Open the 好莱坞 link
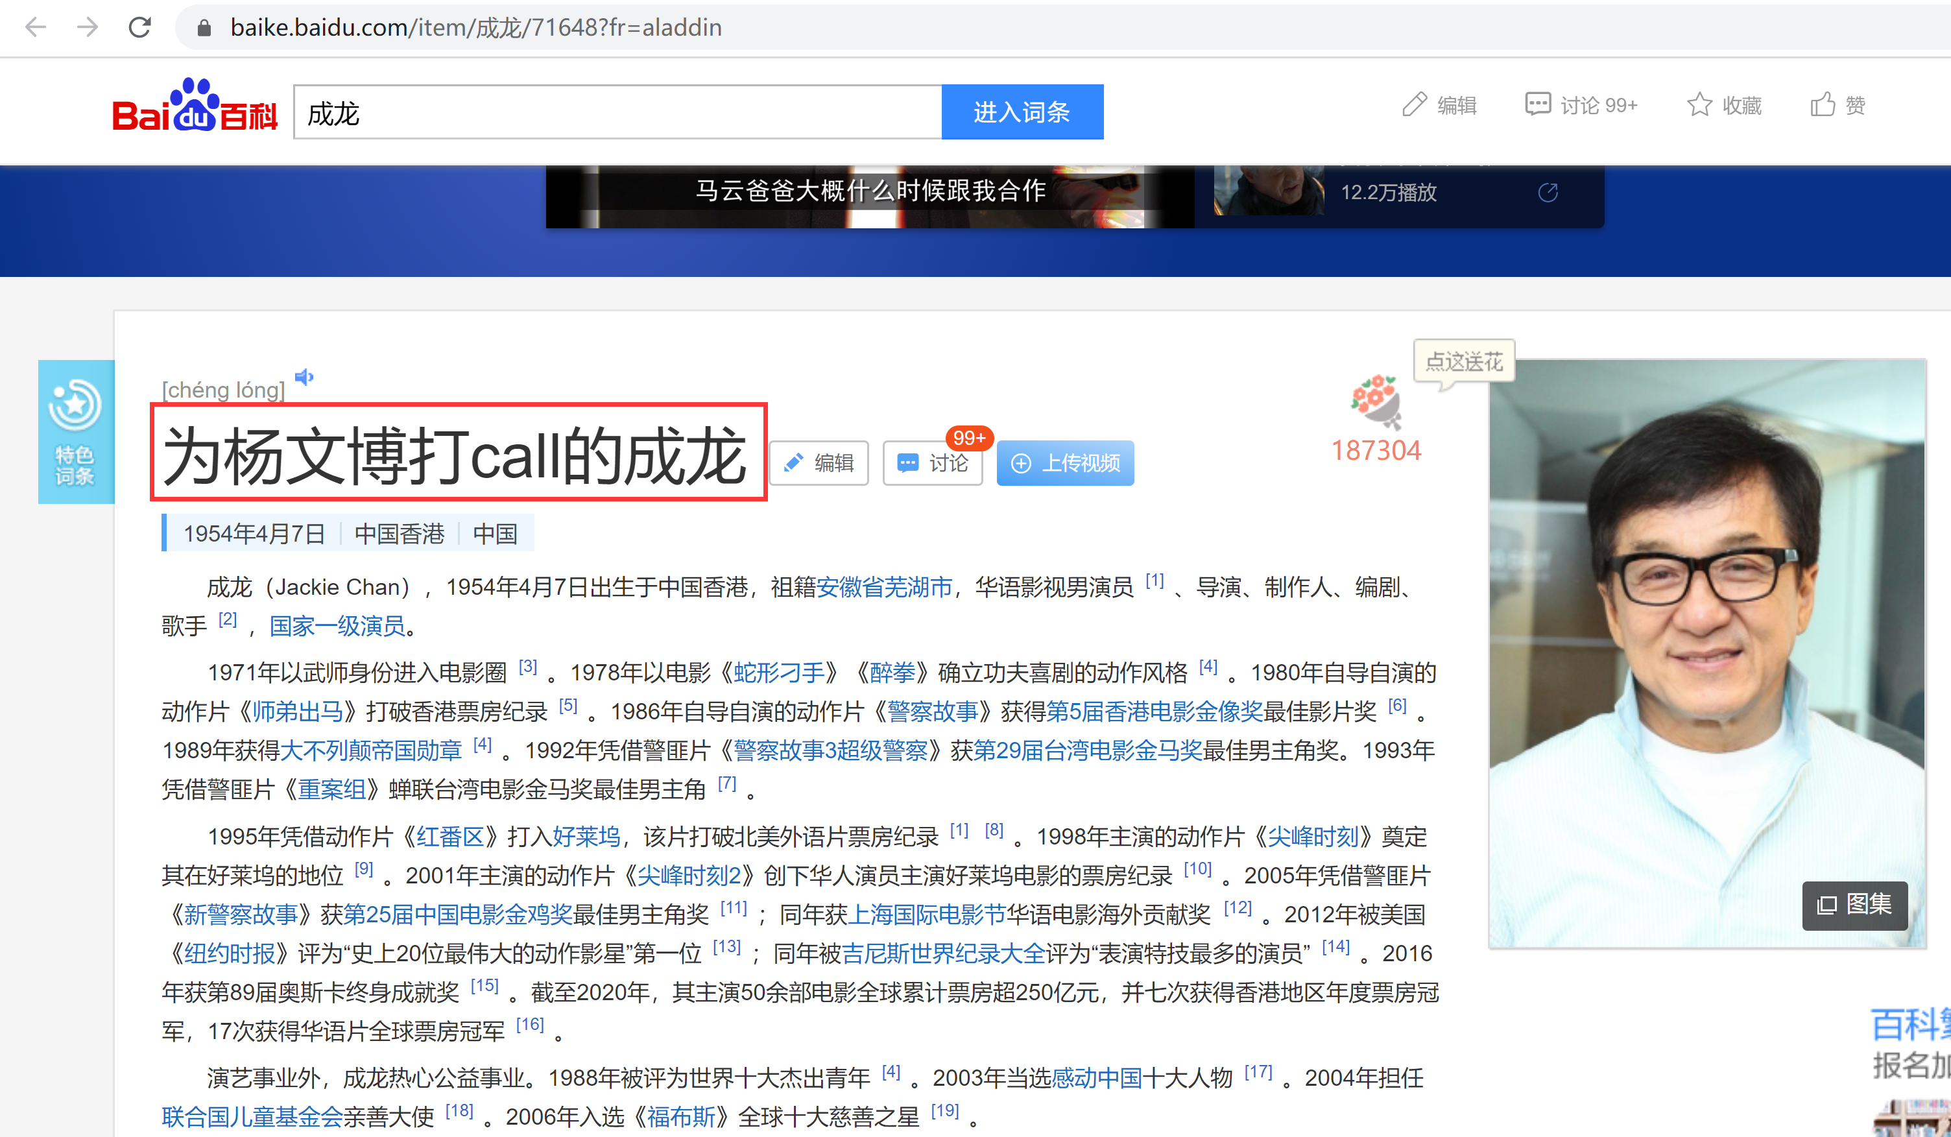1951x1137 pixels. [586, 837]
